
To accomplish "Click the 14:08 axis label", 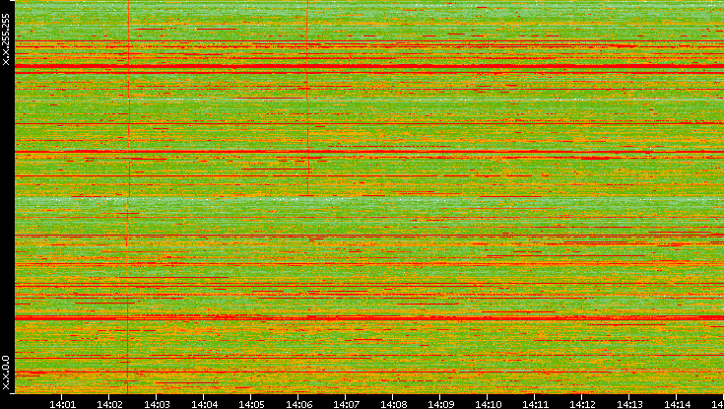I will tap(393, 405).
